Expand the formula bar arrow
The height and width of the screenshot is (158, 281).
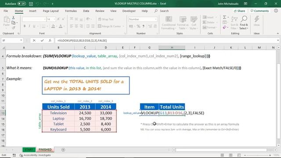278,40
